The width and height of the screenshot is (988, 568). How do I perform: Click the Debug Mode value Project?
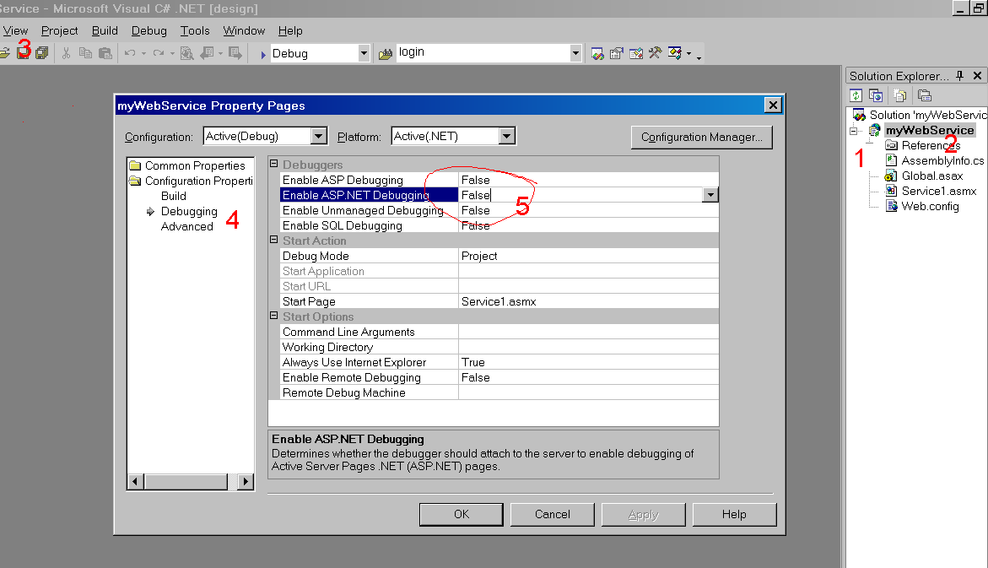click(479, 256)
